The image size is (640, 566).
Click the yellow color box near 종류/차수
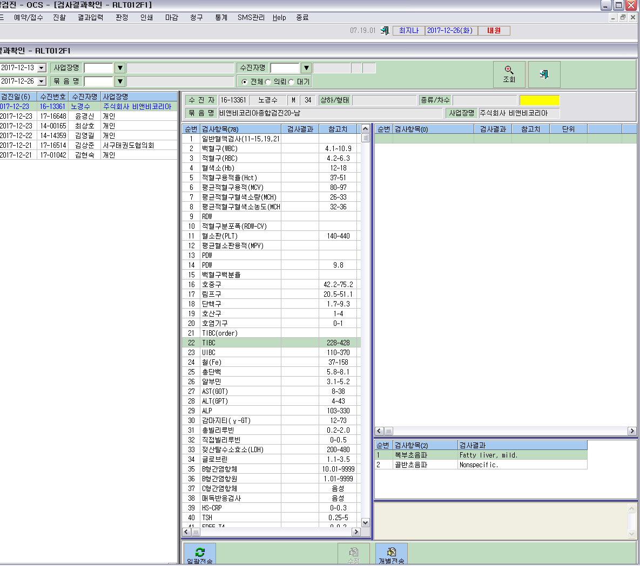click(539, 100)
